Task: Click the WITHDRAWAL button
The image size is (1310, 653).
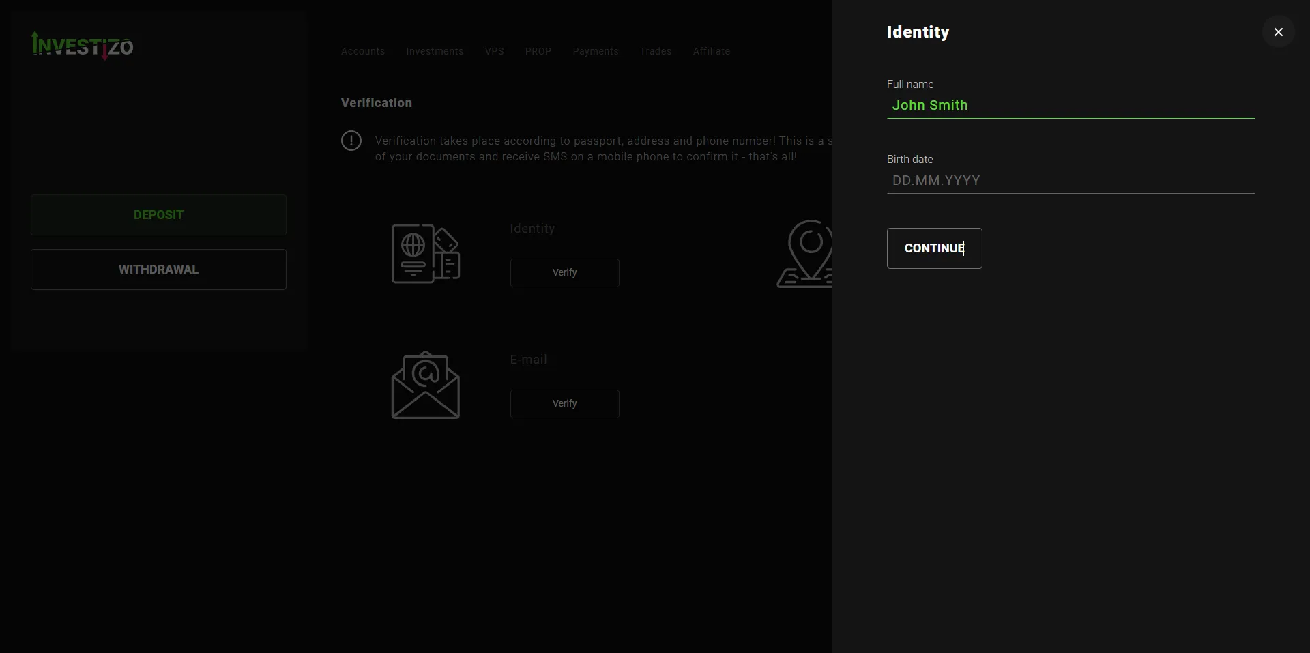Action: [x=158, y=270]
